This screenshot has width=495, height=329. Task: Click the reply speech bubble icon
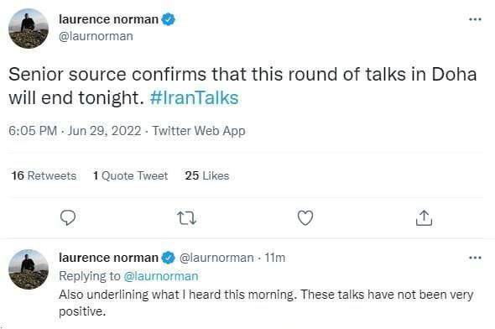[68, 217]
